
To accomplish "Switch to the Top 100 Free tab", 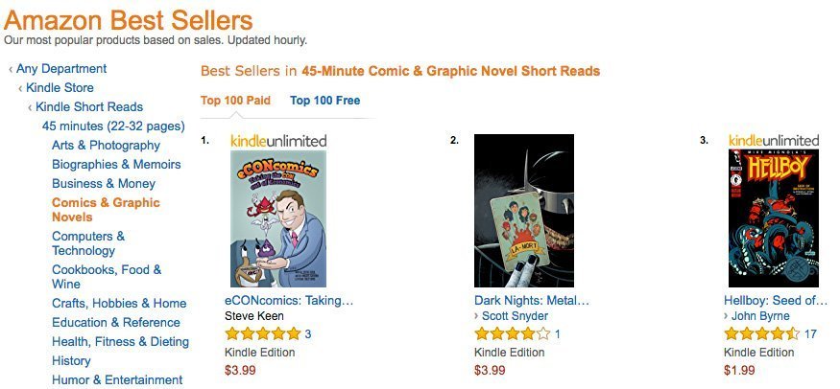I will pos(325,101).
